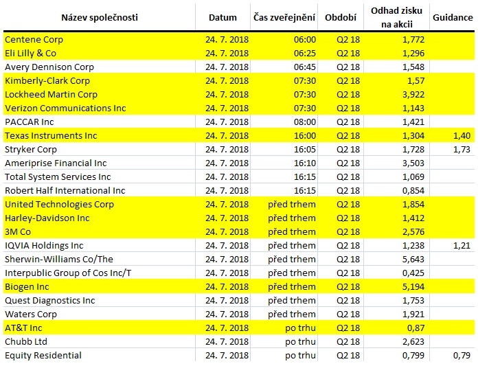
Task: Click the Q2 18 period for Biogen
Action: click(x=348, y=287)
